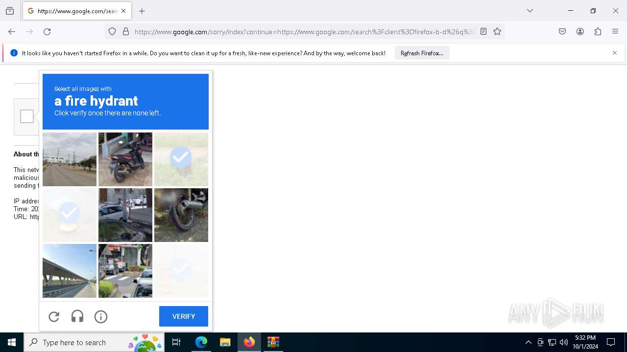Open Firefox account icon

pyautogui.click(x=580, y=32)
